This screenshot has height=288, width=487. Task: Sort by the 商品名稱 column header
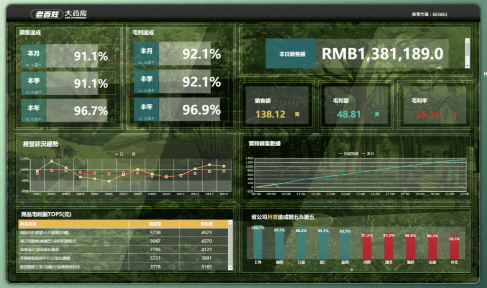pos(73,224)
